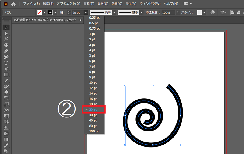This screenshot has height=154, width=244.
Task: Select the Eyedropper tool
Action: pyautogui.click(x=6, y=145)
